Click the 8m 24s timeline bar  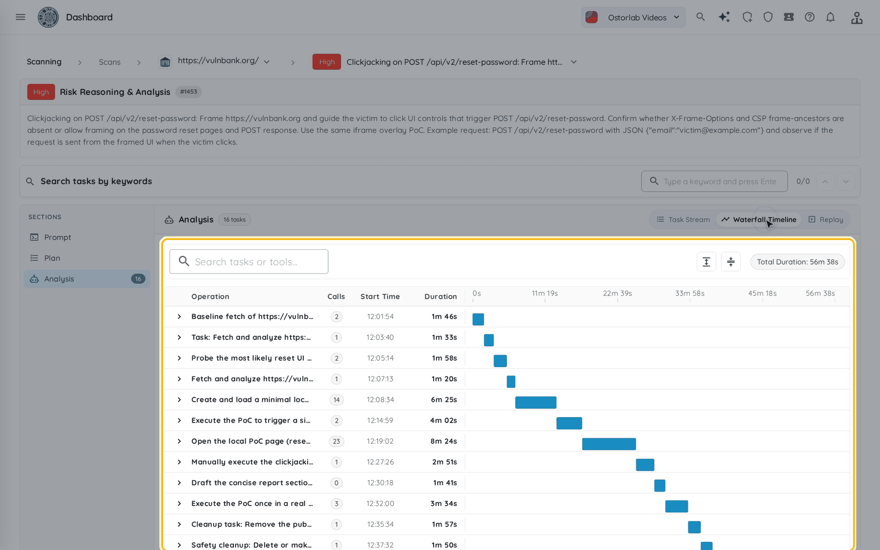[609, 444]
